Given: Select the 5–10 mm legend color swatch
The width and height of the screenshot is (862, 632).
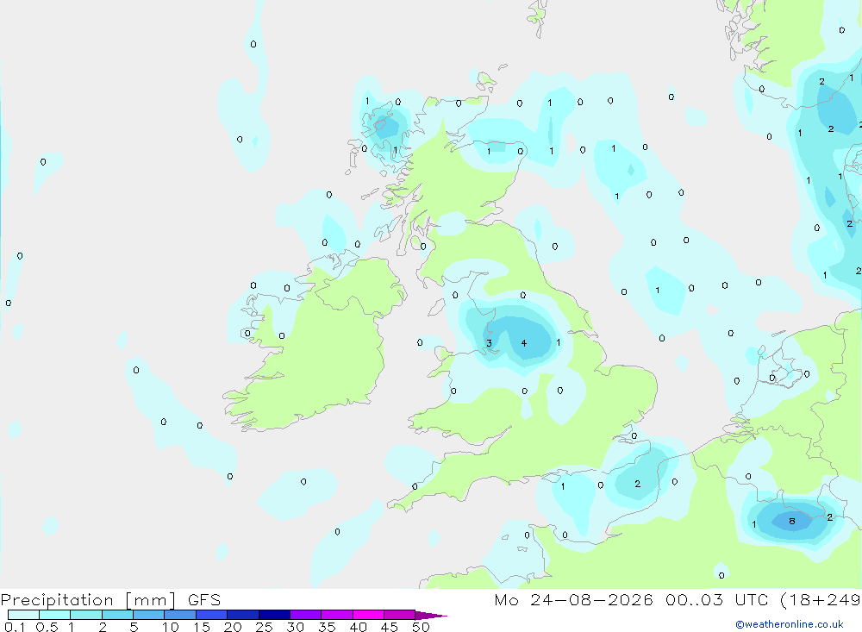Looking at the screenshot, I should 149,615.
